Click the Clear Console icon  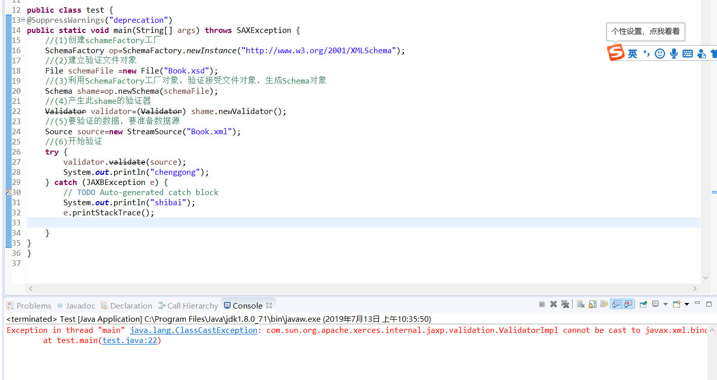[x=581, y=304]
